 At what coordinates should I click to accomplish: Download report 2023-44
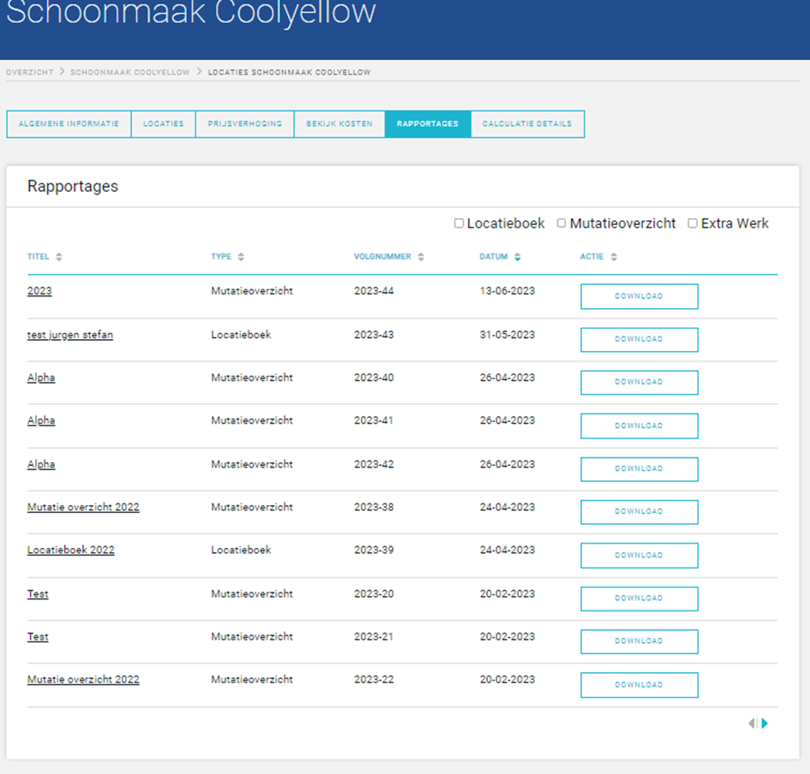[639, 296]
